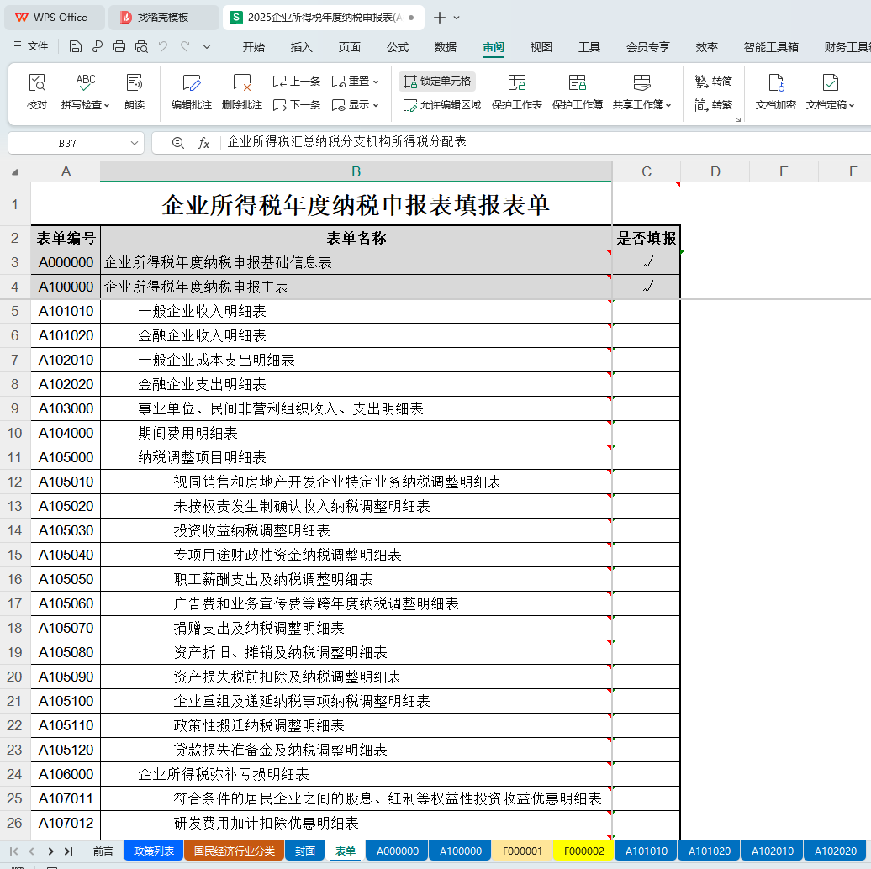Switch to the 找稻壳模板 window tab

coord(163,18)
